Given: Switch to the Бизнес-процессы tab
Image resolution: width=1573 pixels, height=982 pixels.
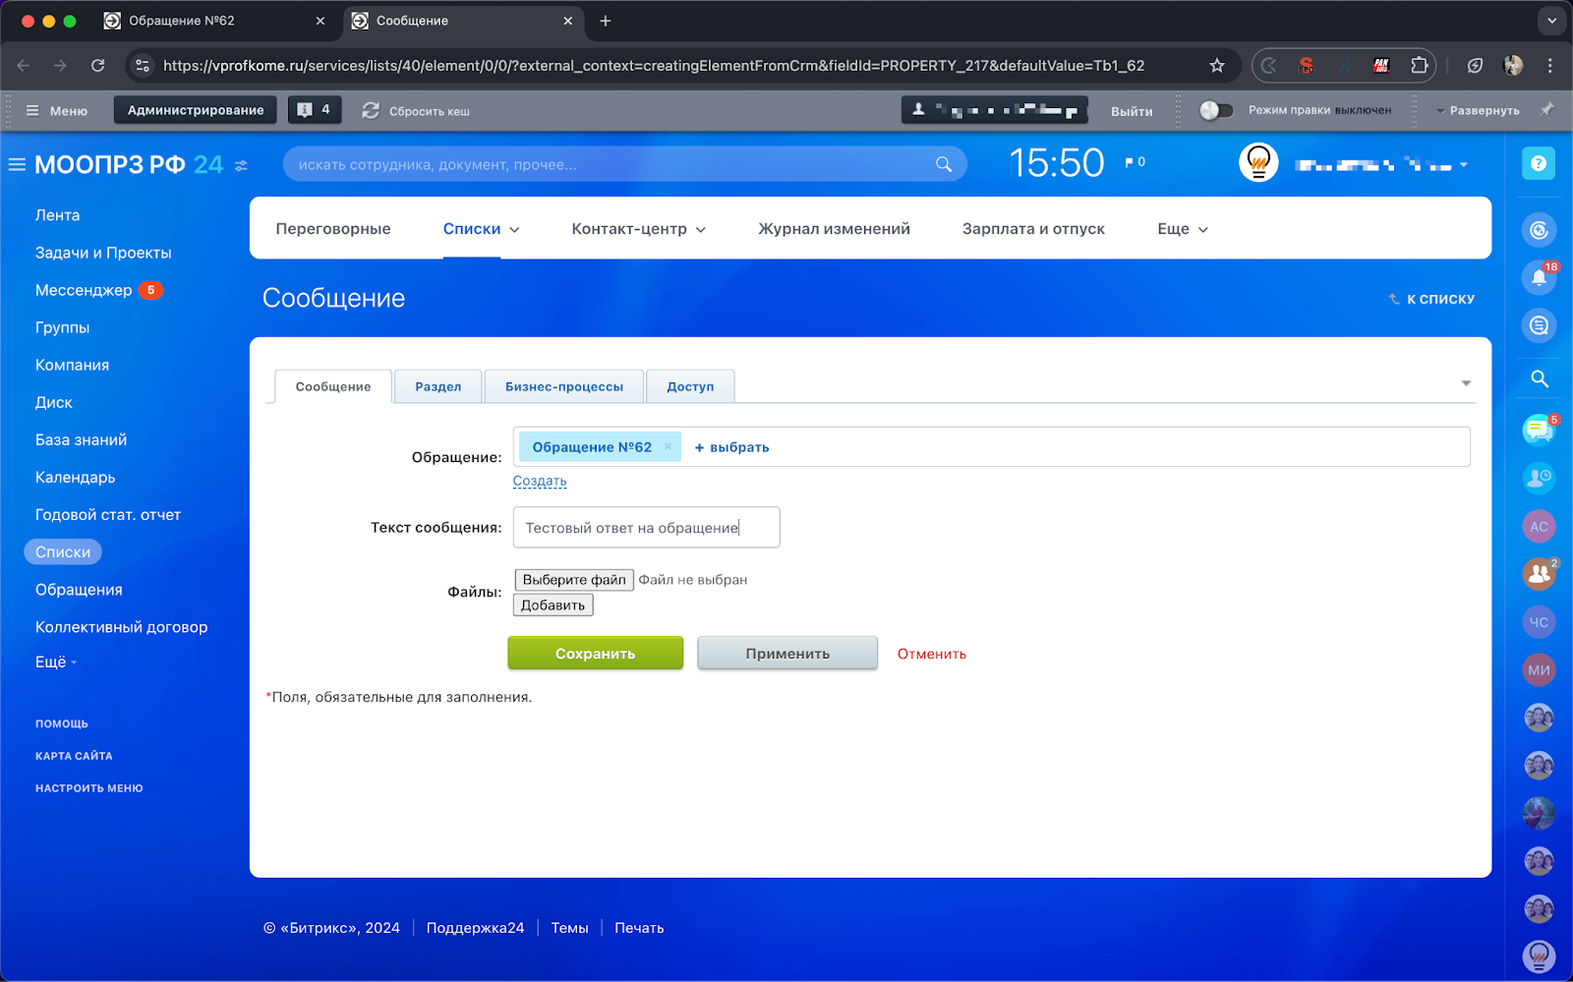Looking at the screenshot, I should [x=563, y=387].
